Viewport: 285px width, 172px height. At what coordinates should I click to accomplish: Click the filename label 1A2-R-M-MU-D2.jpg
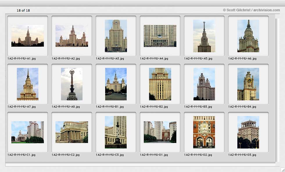pyautogui.click(x=198, y=155)
